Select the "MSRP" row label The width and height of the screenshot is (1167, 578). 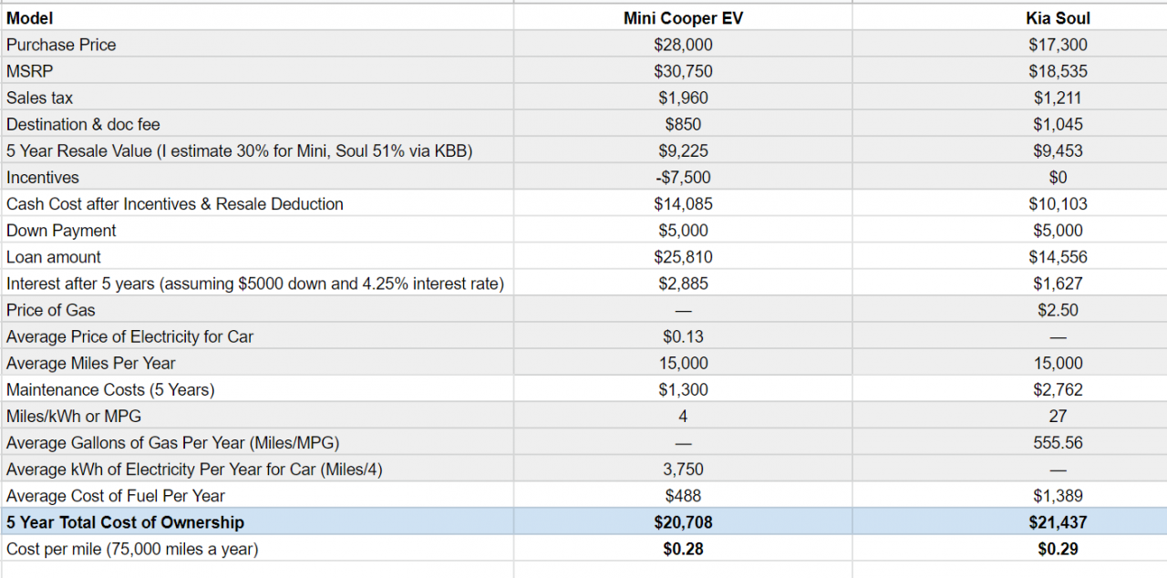pyautogui.click(x=30, y=71)
